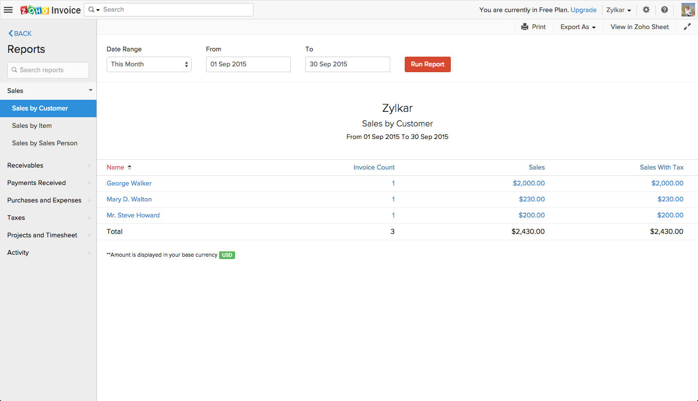
Task: Open the hamburger navigation menu
Action: coord(8,10)
